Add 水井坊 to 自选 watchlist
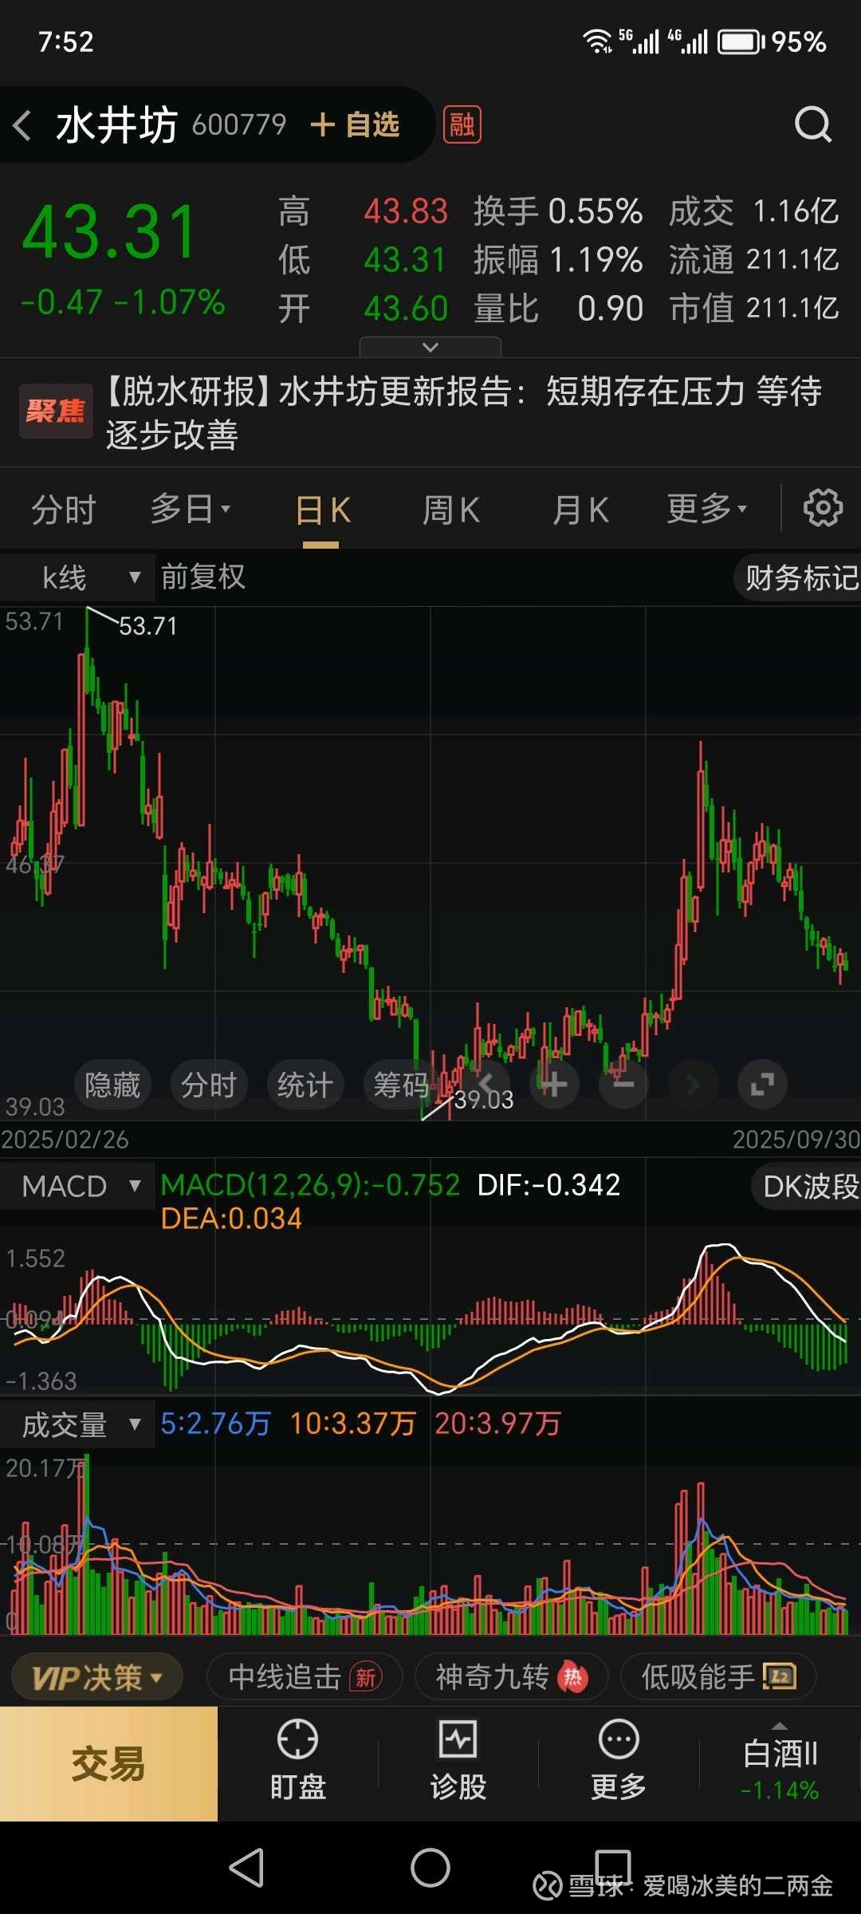861x1914 pixels. coord(355,125)
